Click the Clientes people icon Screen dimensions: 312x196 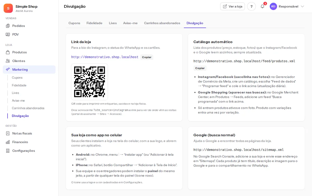point(8,61)
